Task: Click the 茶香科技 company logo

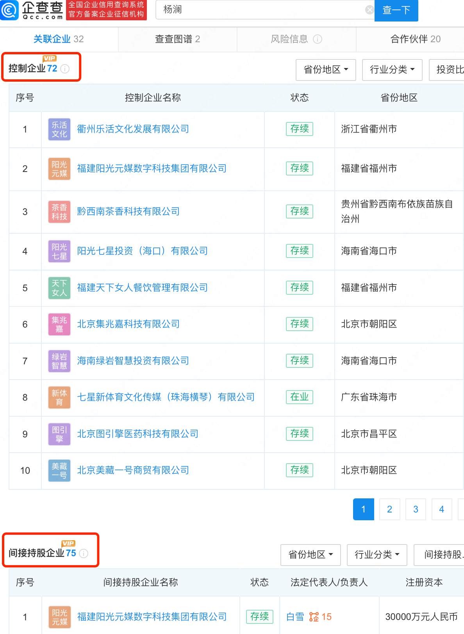Action: pyautogui.click(x=59, y=212)
